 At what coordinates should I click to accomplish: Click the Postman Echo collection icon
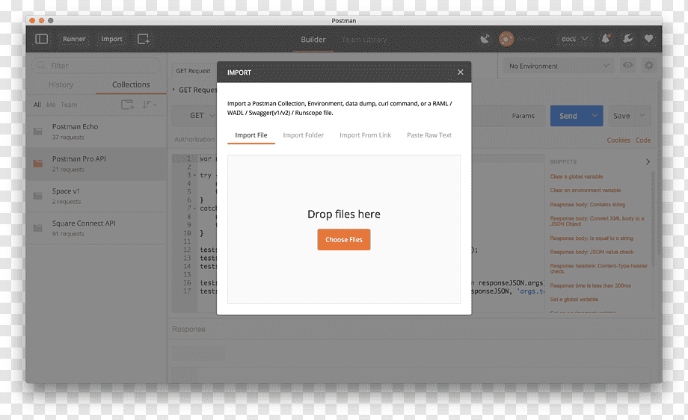point(38,131)
